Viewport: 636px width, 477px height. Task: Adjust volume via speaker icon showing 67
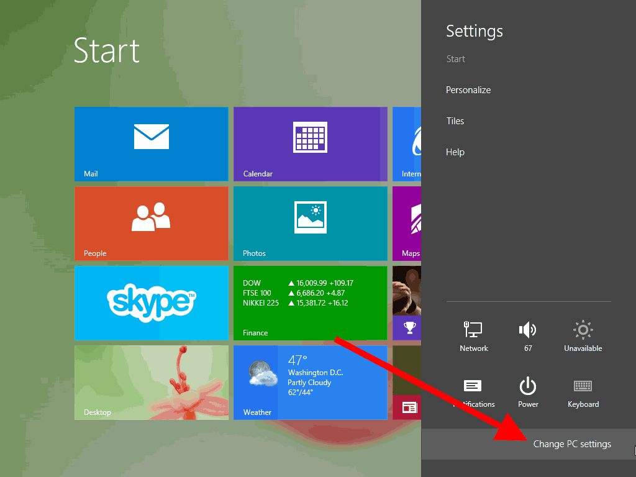point(528,336)
